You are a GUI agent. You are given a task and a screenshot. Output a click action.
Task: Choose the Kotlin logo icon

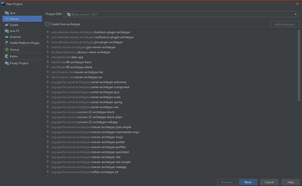click(7, 56)
